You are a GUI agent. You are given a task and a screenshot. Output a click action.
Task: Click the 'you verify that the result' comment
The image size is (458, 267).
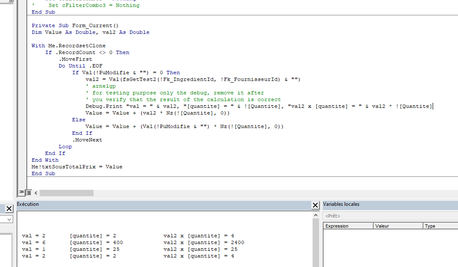tap(183, 99)
